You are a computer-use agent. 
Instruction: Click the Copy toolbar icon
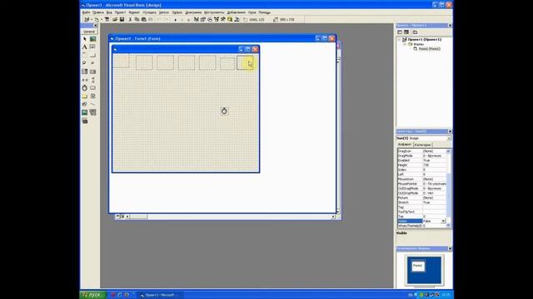pos(137,20)
